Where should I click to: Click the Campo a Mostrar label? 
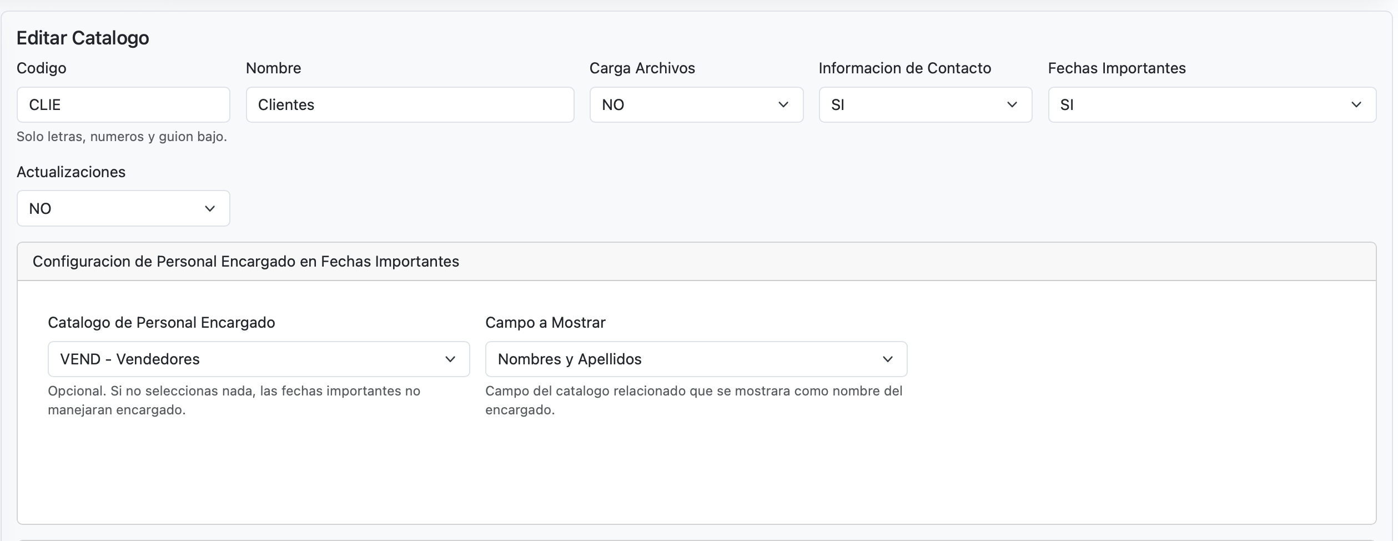545,322
